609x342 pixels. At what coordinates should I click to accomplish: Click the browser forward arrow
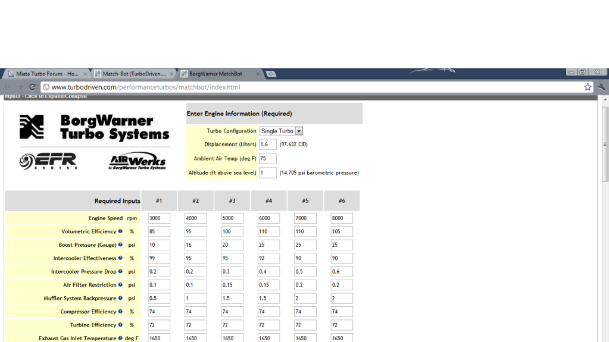[20, 87]
